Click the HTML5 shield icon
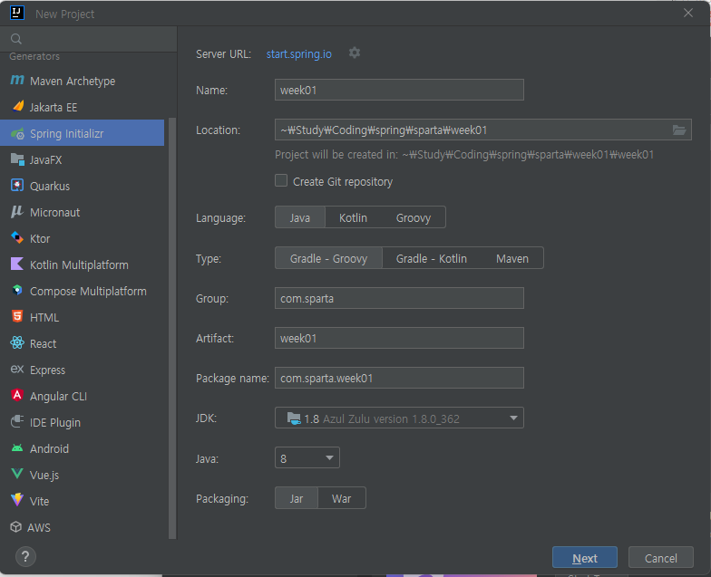Viewport: 711px width, 577px height. tap(17, 317)
